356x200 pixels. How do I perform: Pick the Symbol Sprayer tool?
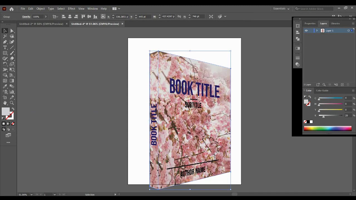(5, 92)
